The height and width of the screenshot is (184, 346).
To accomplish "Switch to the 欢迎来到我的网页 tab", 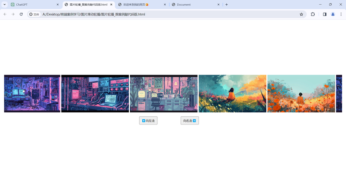I will (142, 5).
